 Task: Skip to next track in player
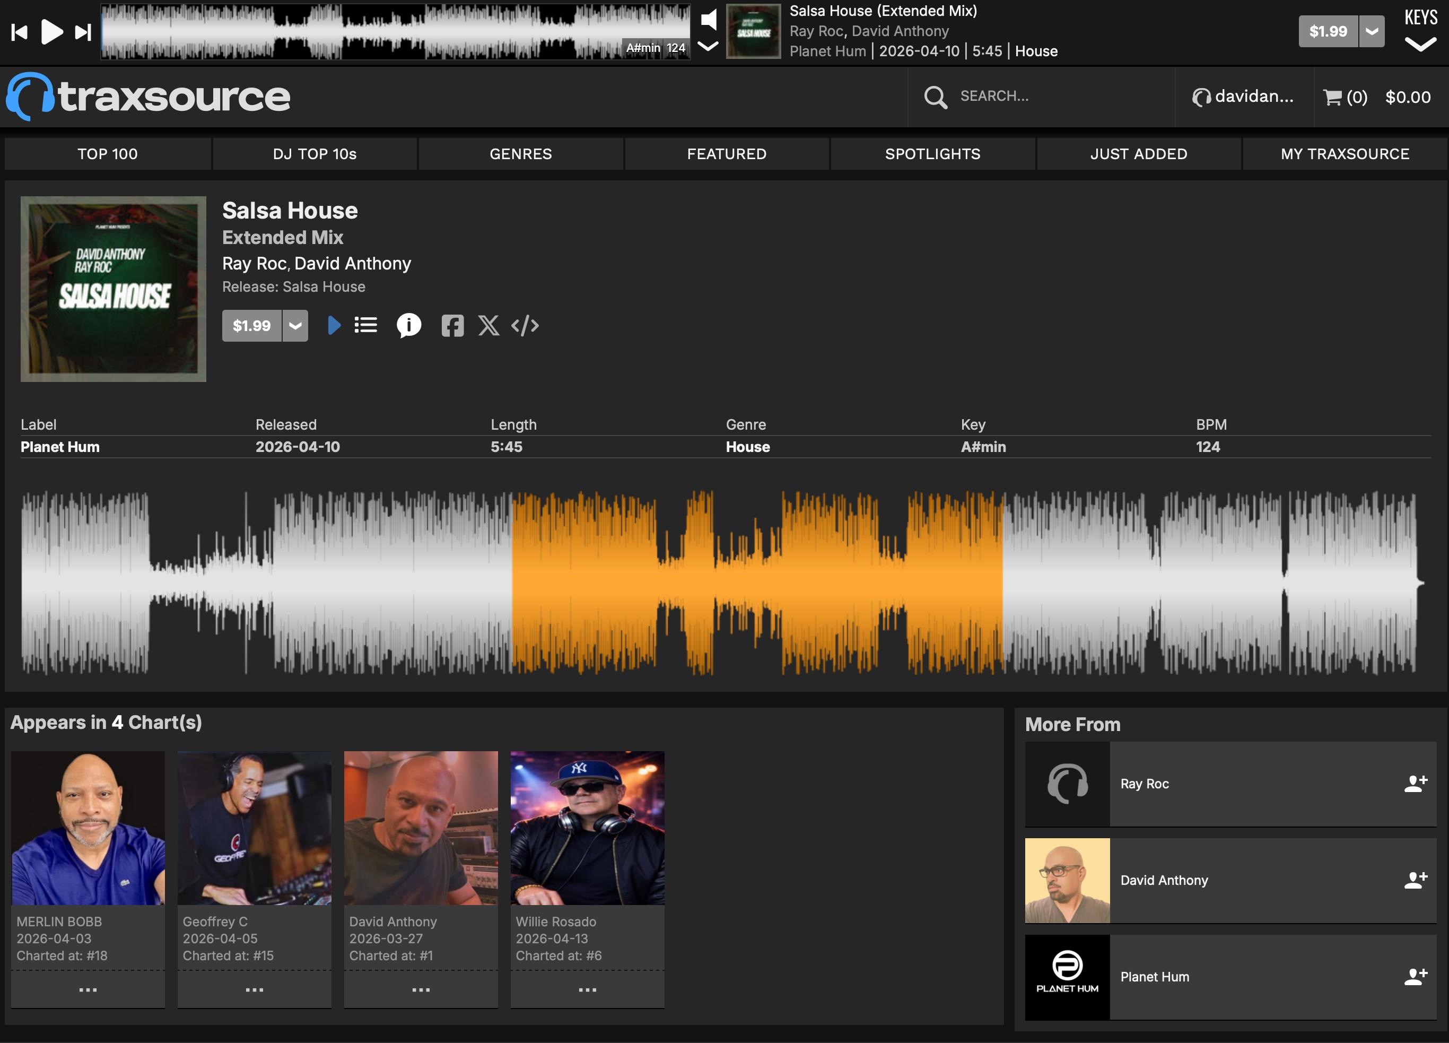pos(83,32)
